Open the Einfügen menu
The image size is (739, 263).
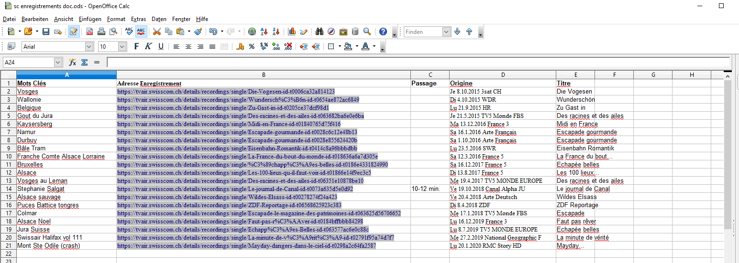pos(90,19)
